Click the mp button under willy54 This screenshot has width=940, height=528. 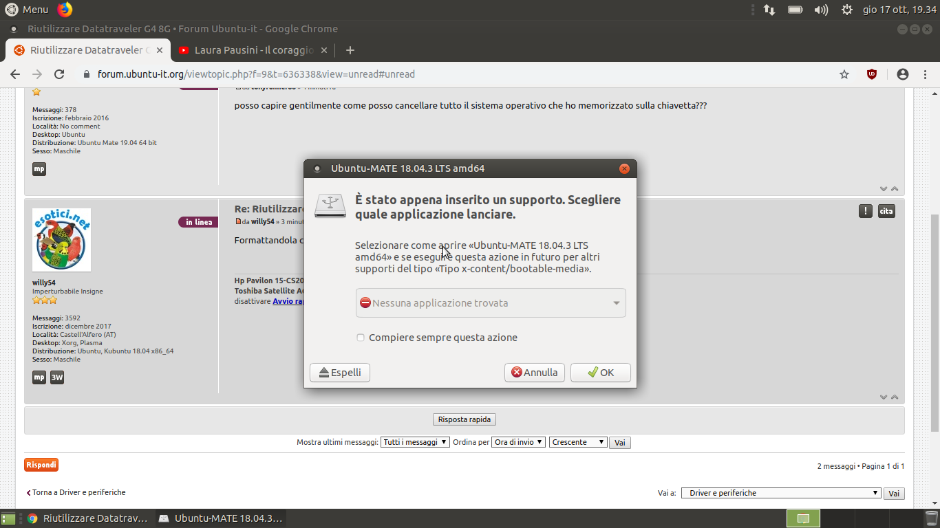[x=39, y=377]
